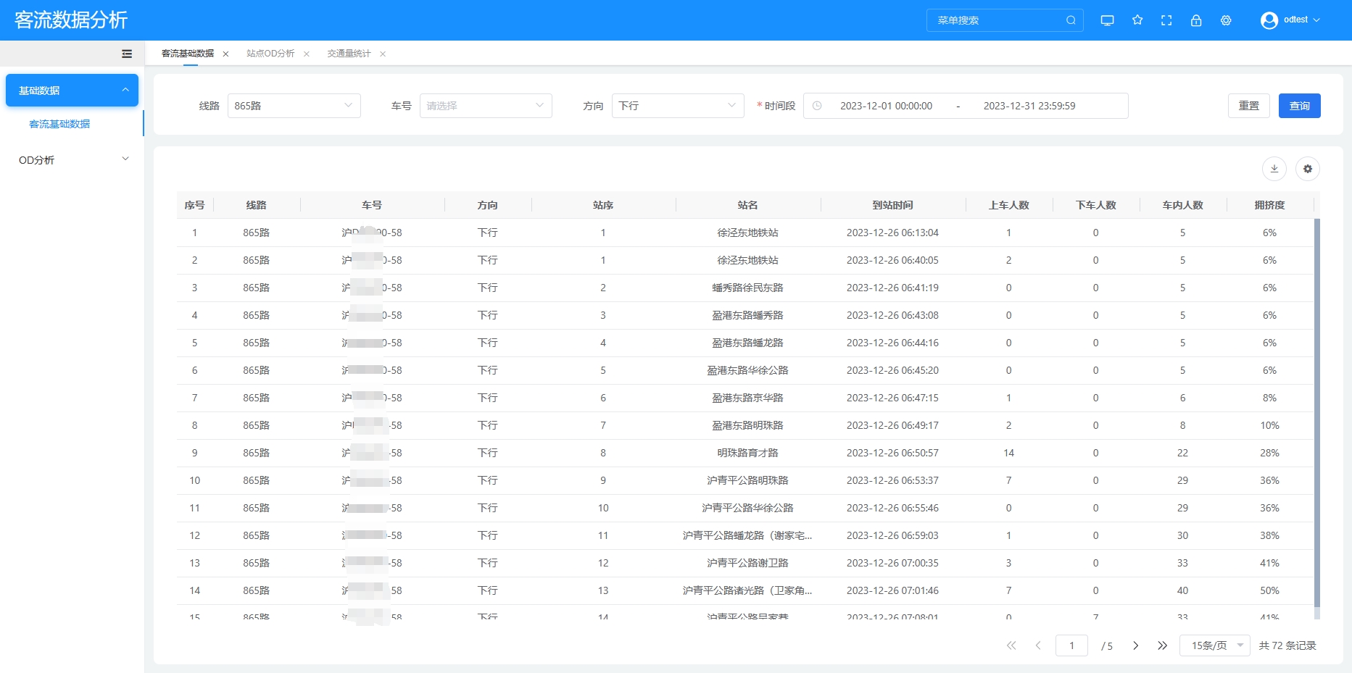Go to previous page arrow
The height and width of the screenshot is (673, 1352).
coord(1038,645)
